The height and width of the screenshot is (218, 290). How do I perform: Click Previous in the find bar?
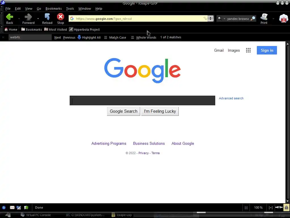[69, 37]
